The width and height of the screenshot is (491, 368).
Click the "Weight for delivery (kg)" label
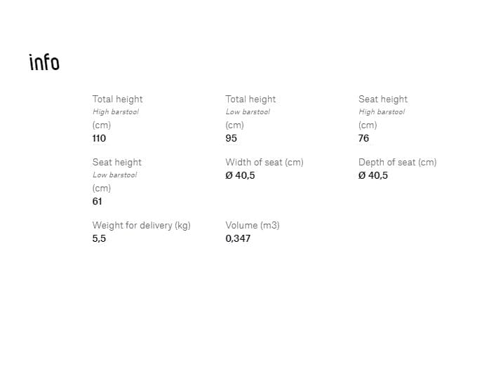[x=142, y=226]
